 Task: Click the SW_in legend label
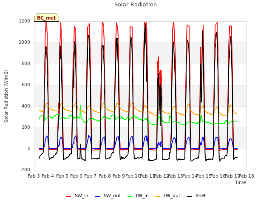click(x=82, y=195)
